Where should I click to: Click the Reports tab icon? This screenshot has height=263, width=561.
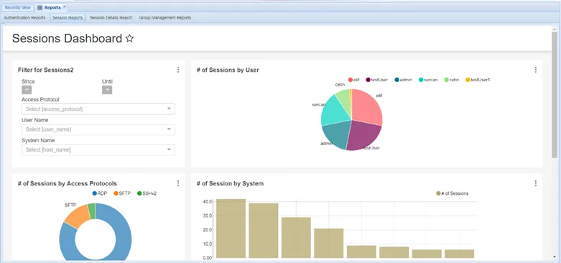click(40, 7)
